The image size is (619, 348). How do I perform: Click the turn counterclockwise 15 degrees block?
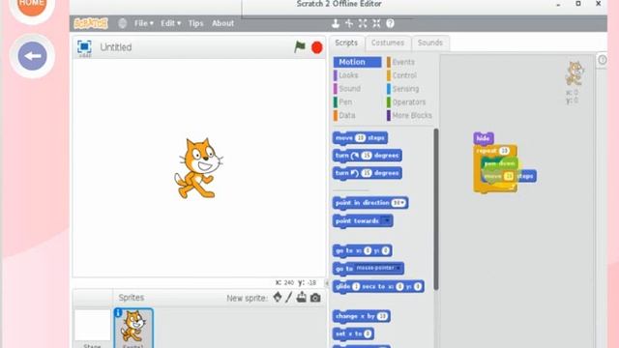(x=368, y=173)
